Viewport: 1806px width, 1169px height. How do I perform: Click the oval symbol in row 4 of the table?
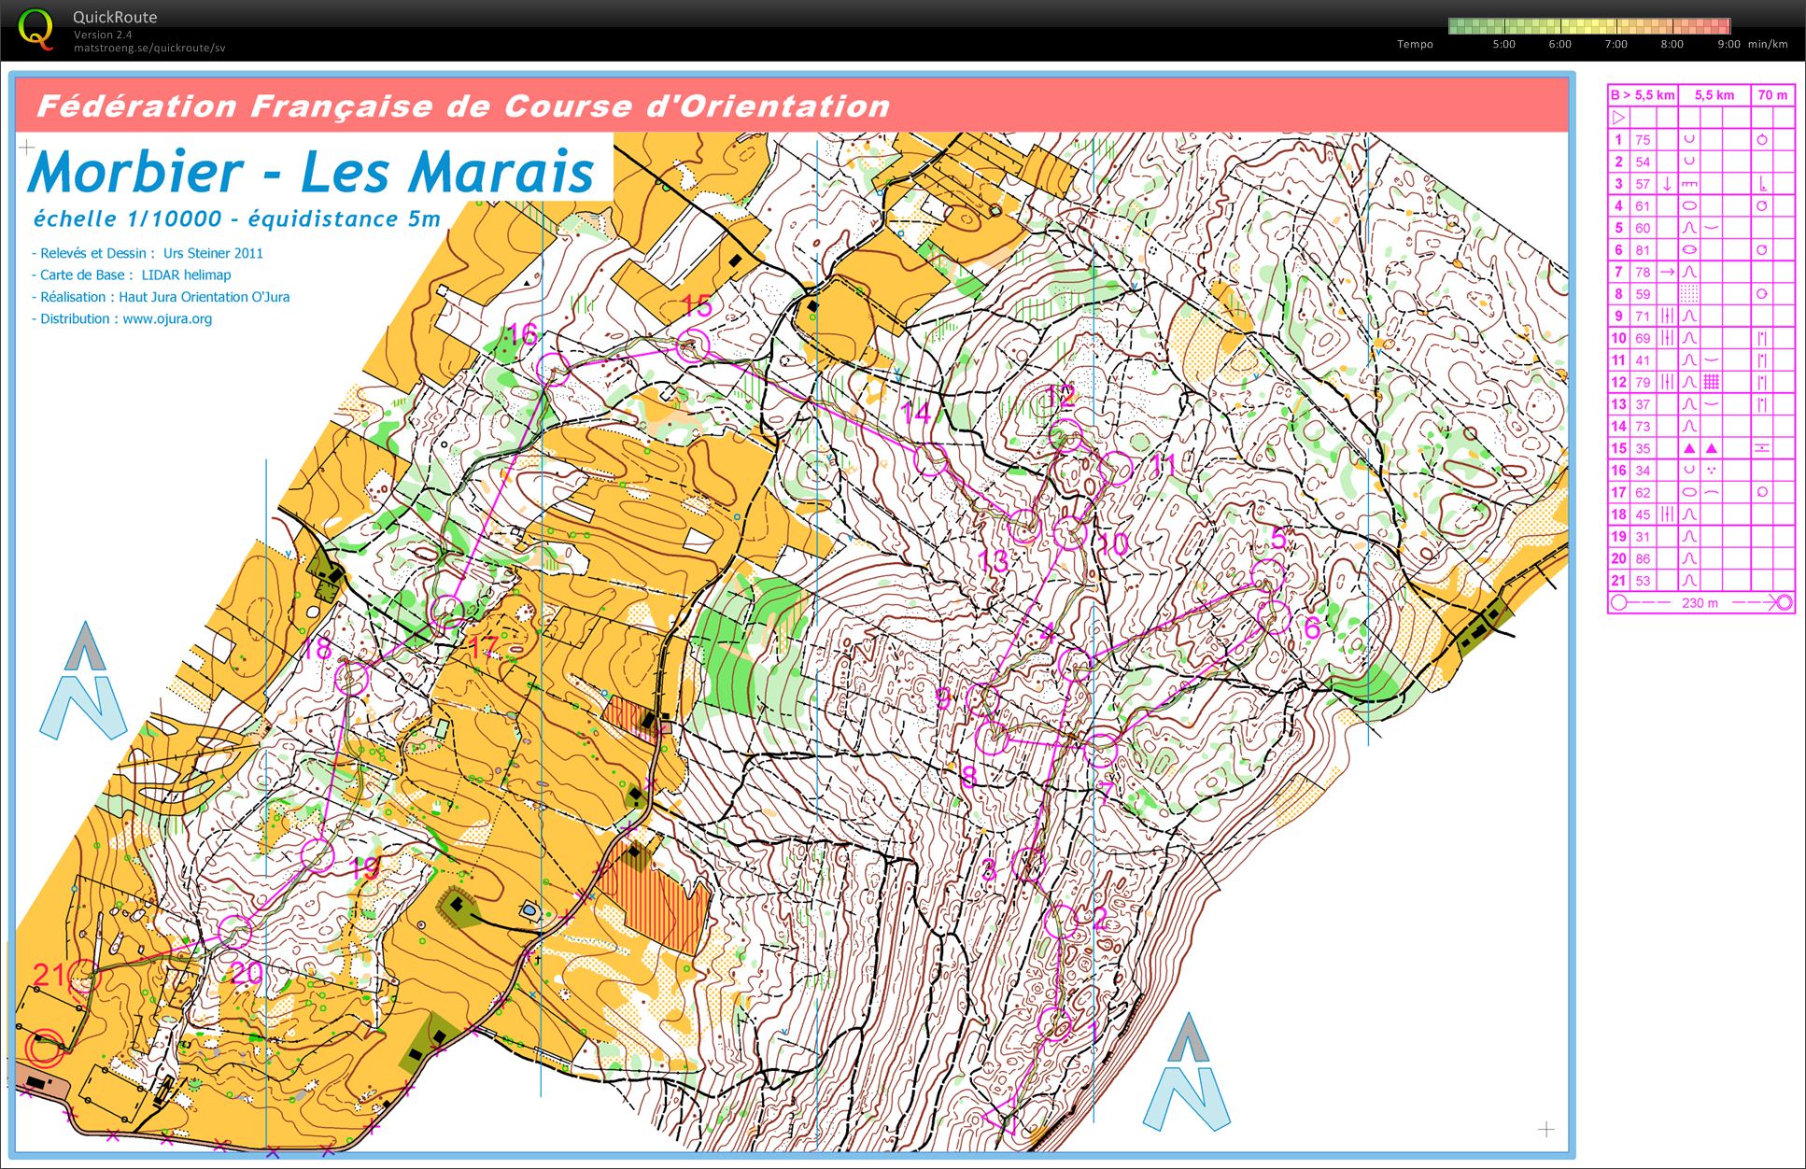pyautogui.click(x=1689, y=205)
